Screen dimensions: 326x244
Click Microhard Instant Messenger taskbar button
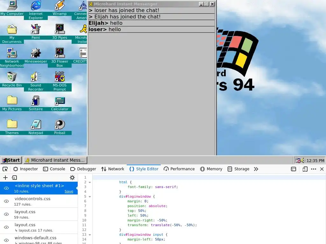(x=55, y=160)
